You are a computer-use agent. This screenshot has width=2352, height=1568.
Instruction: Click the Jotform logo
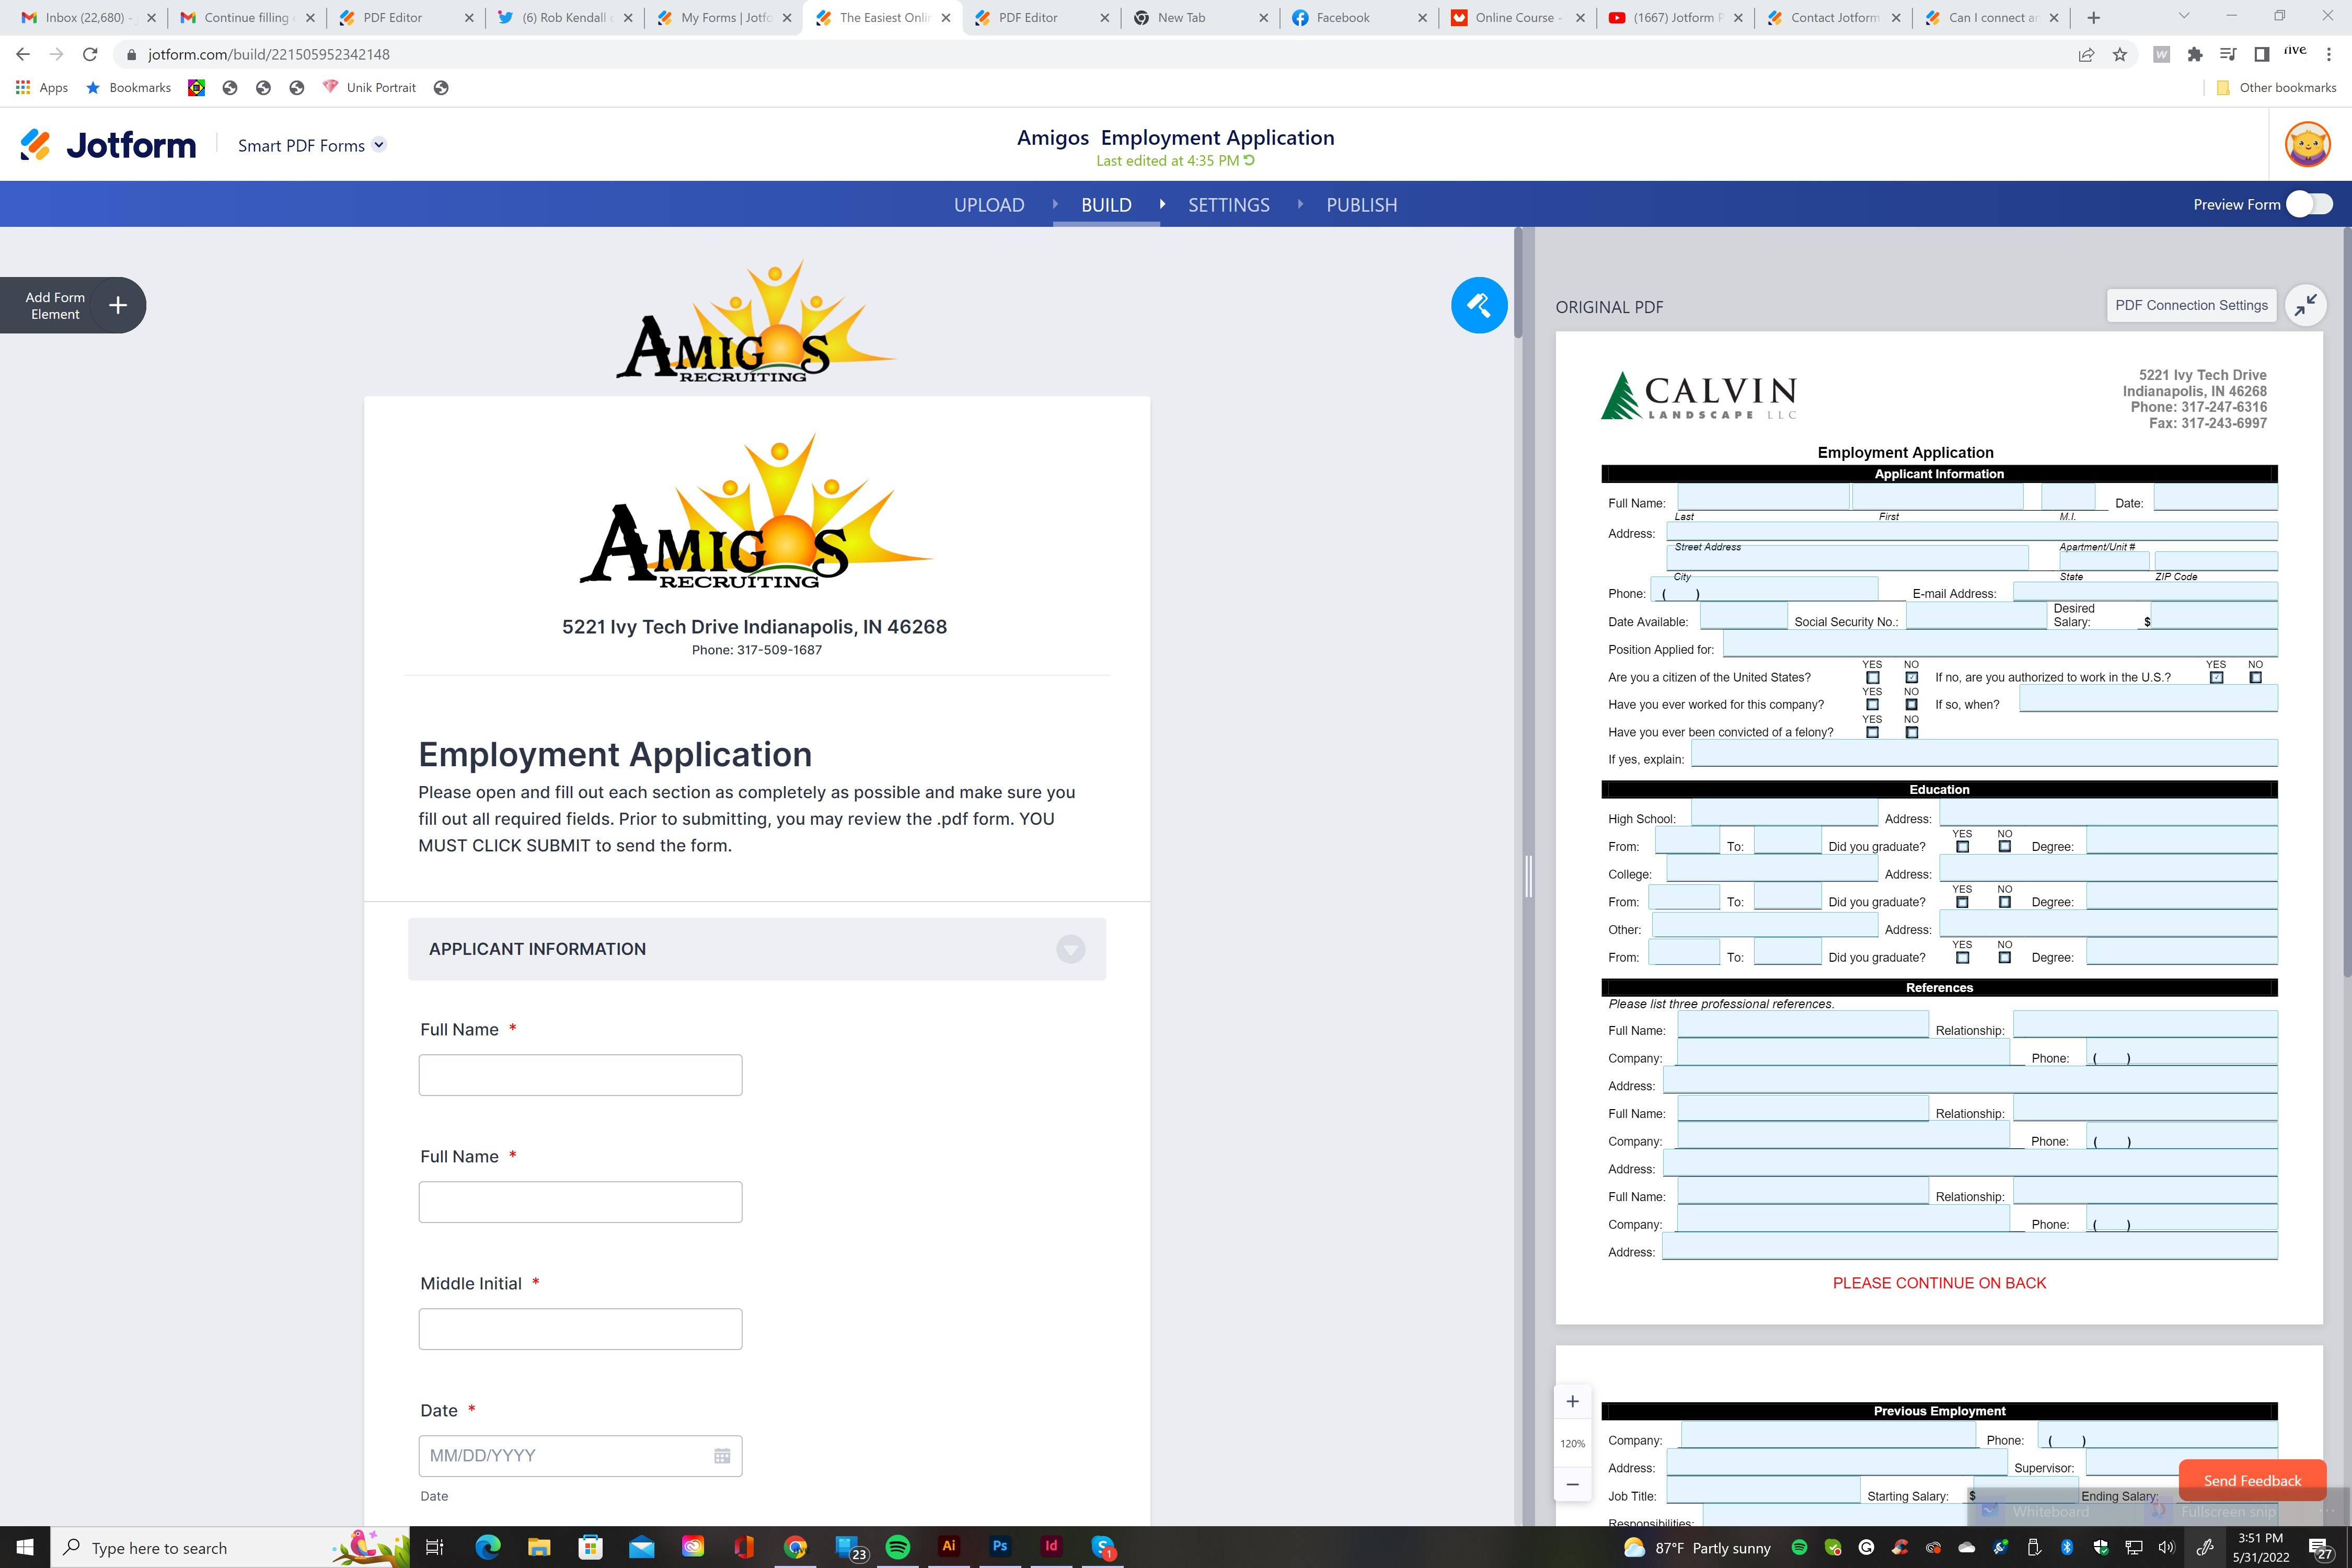coord(108,145)
